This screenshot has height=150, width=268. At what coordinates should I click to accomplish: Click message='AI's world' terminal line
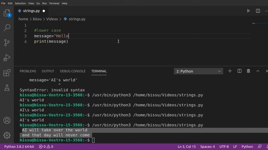(53, 80)
